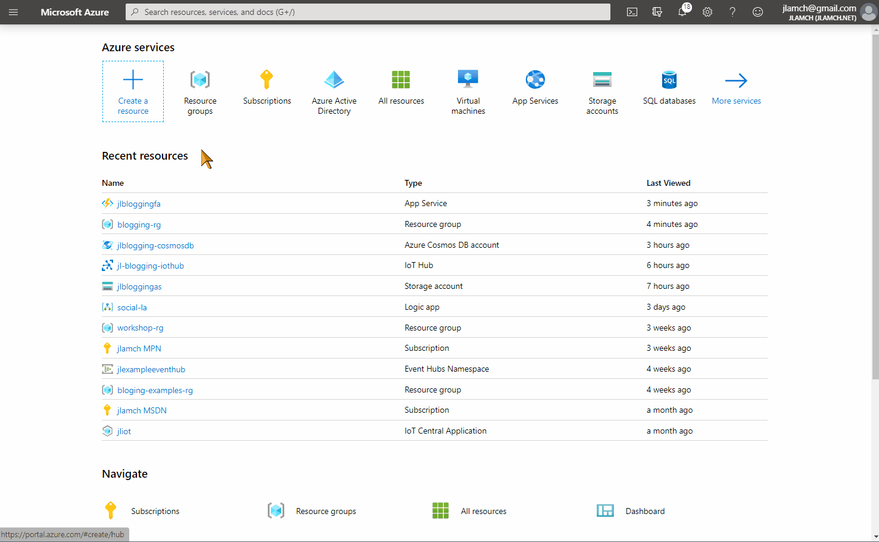Open Storage accounts service
Viewport: 879px width, 542px height.
pyautogui.click(x=602, y=92)
